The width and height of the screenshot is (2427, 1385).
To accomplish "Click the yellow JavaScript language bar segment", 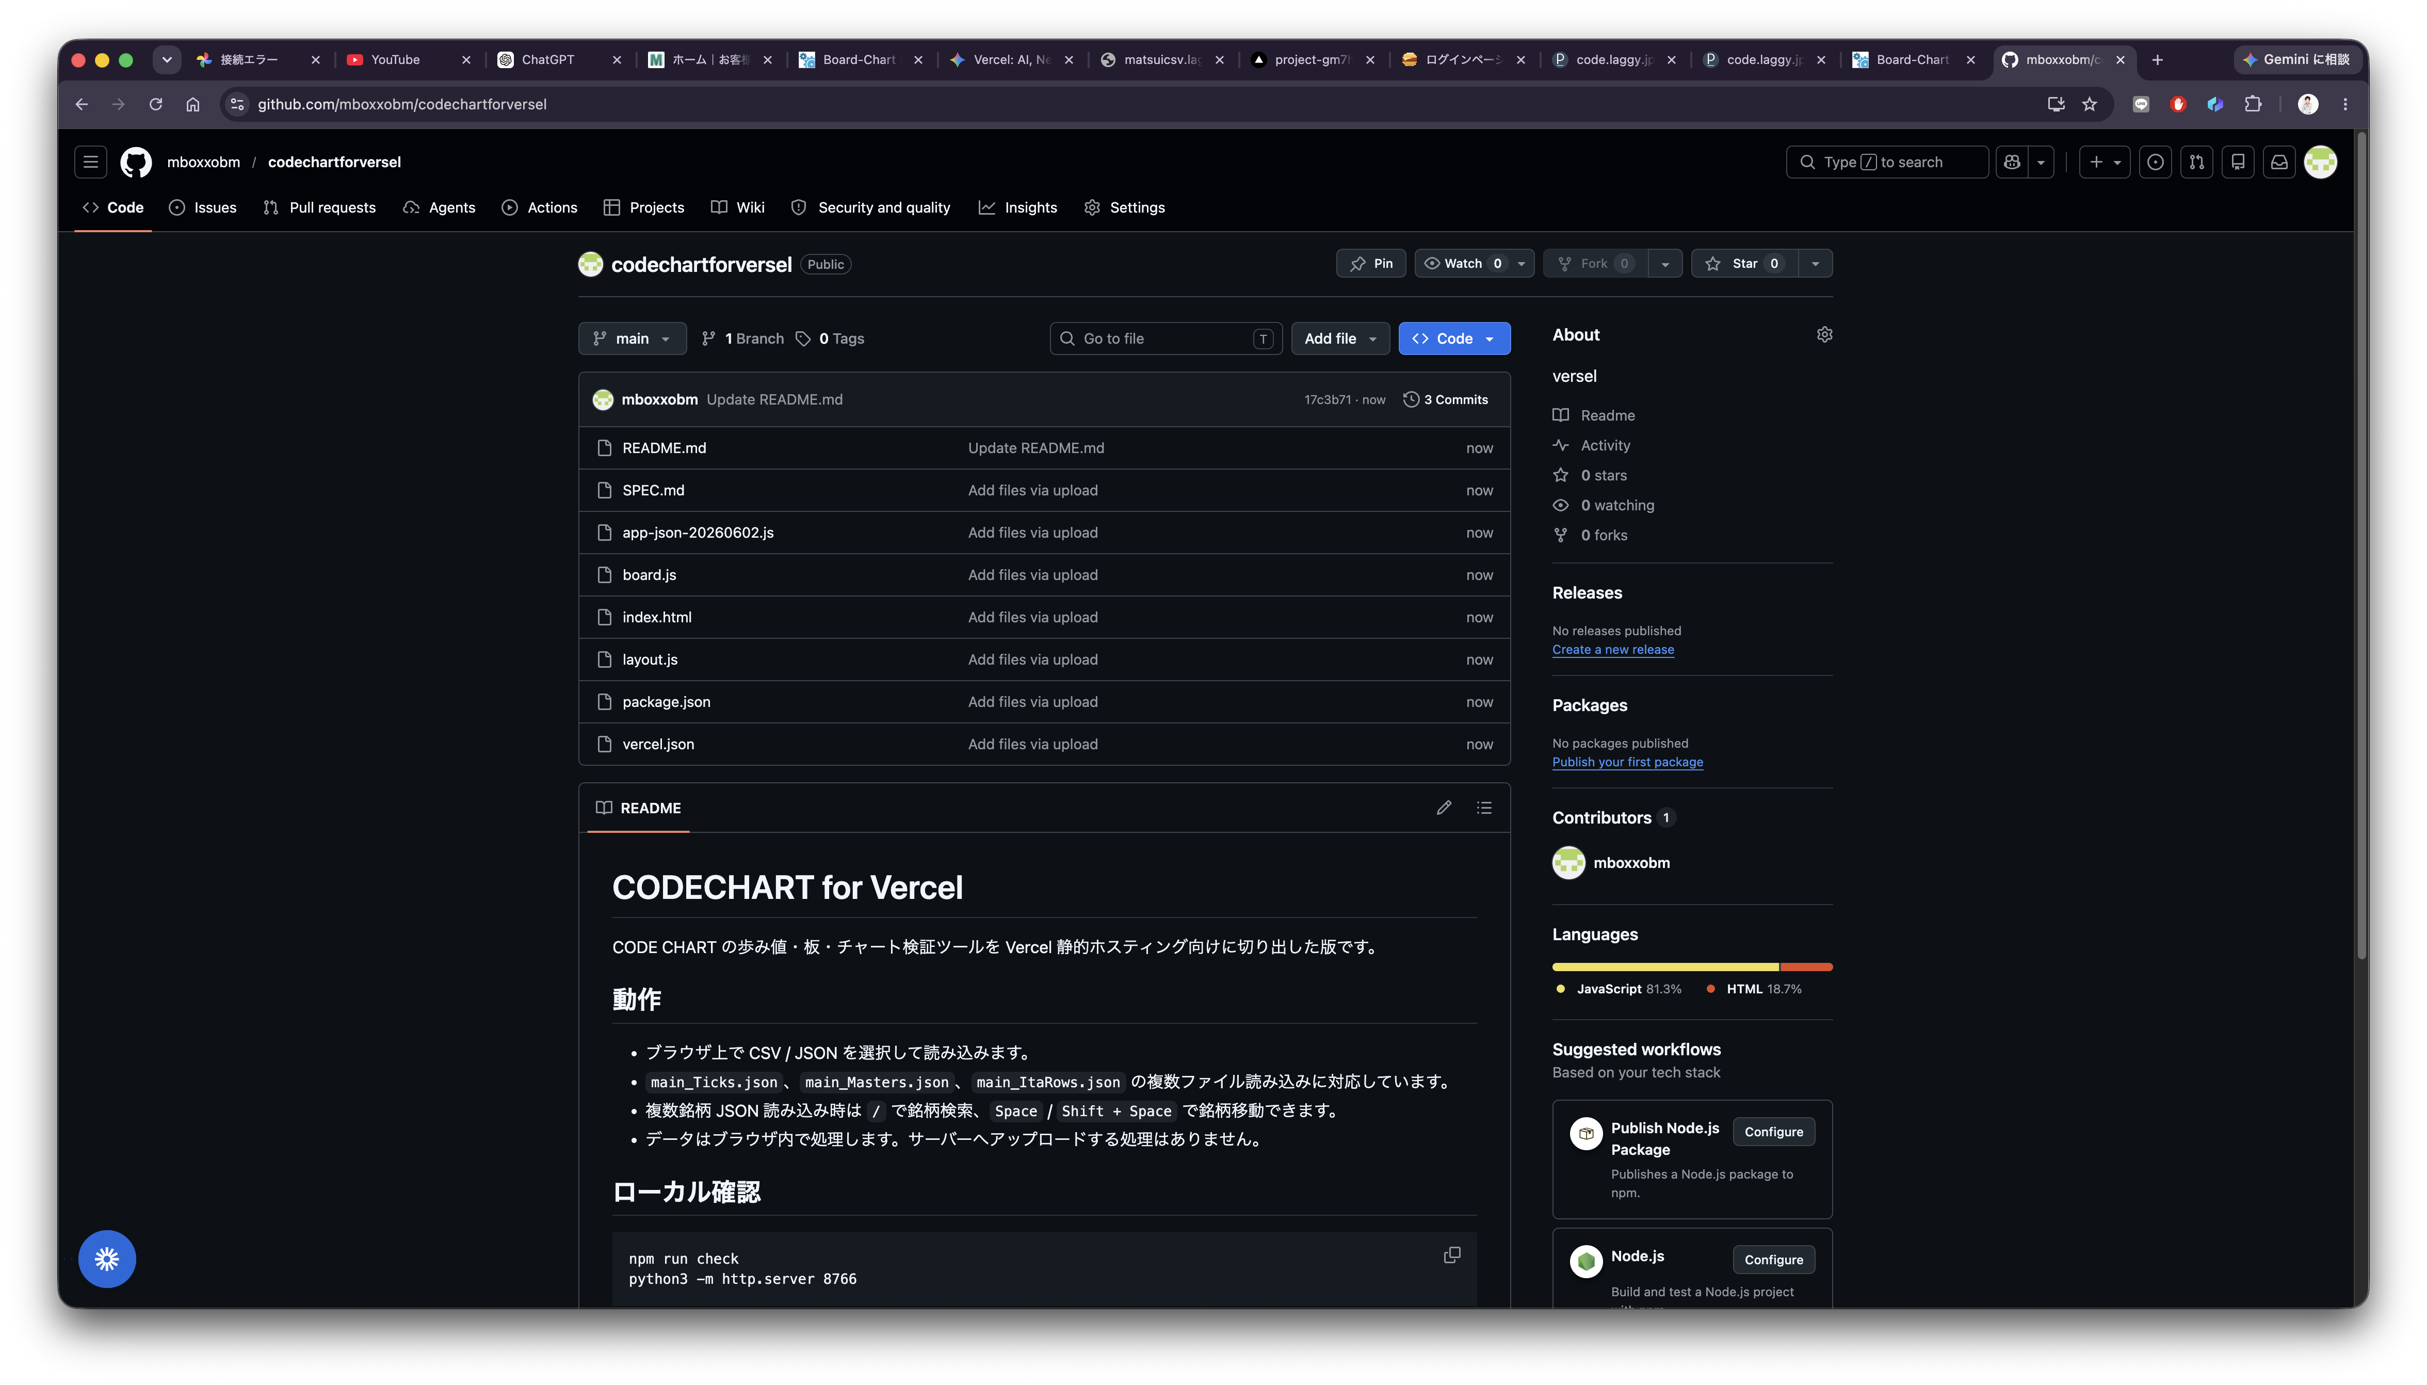I will pyautogui.click(x=1664, y=967).
